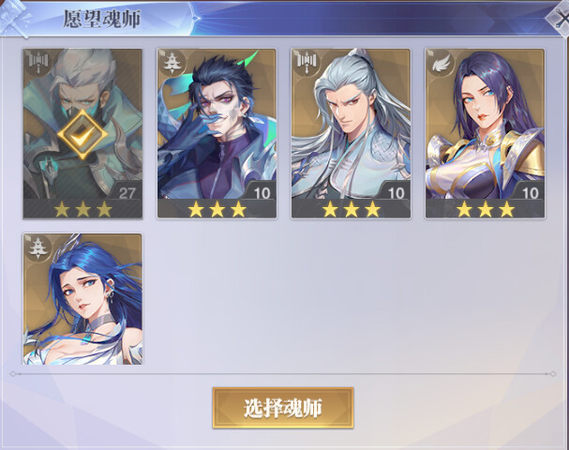Select the dark-haired masked-face character card

pyautogui.click(x=217, y=133)
